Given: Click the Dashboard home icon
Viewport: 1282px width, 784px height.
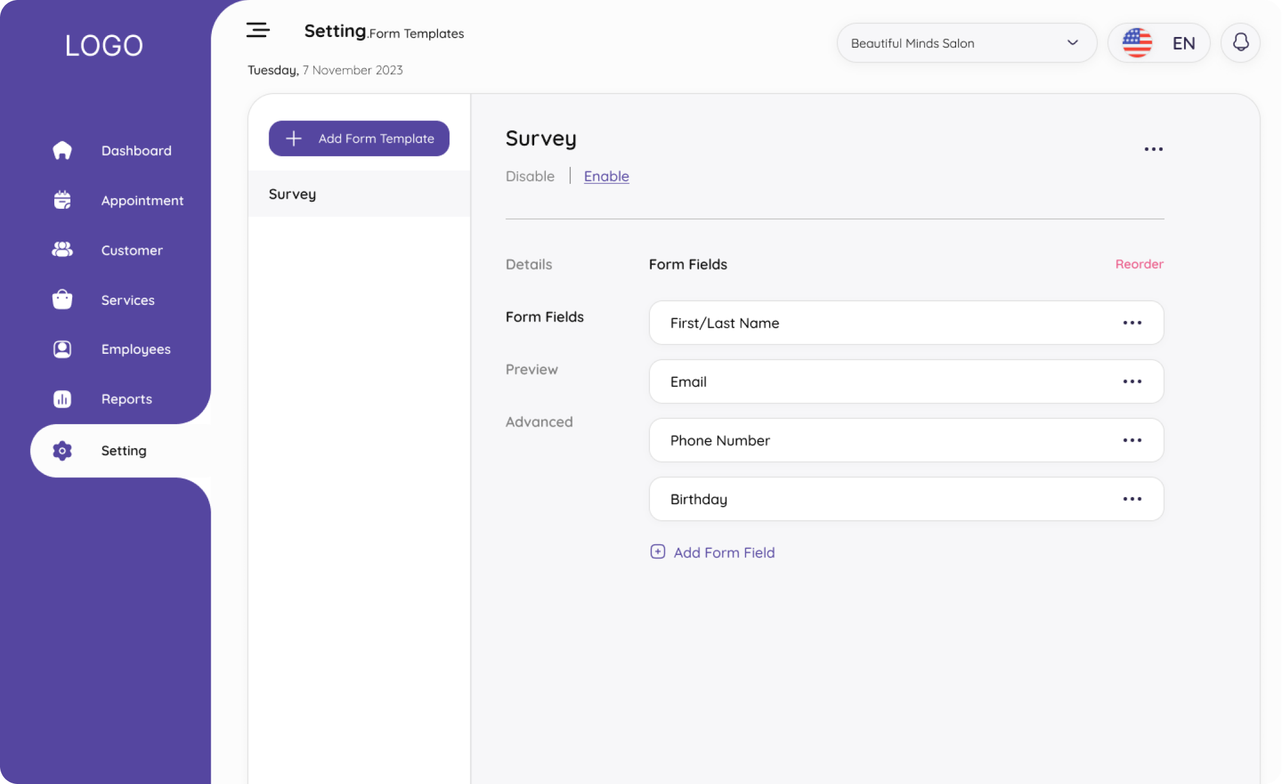Looking at the screenshot, I should pos(62,150).
